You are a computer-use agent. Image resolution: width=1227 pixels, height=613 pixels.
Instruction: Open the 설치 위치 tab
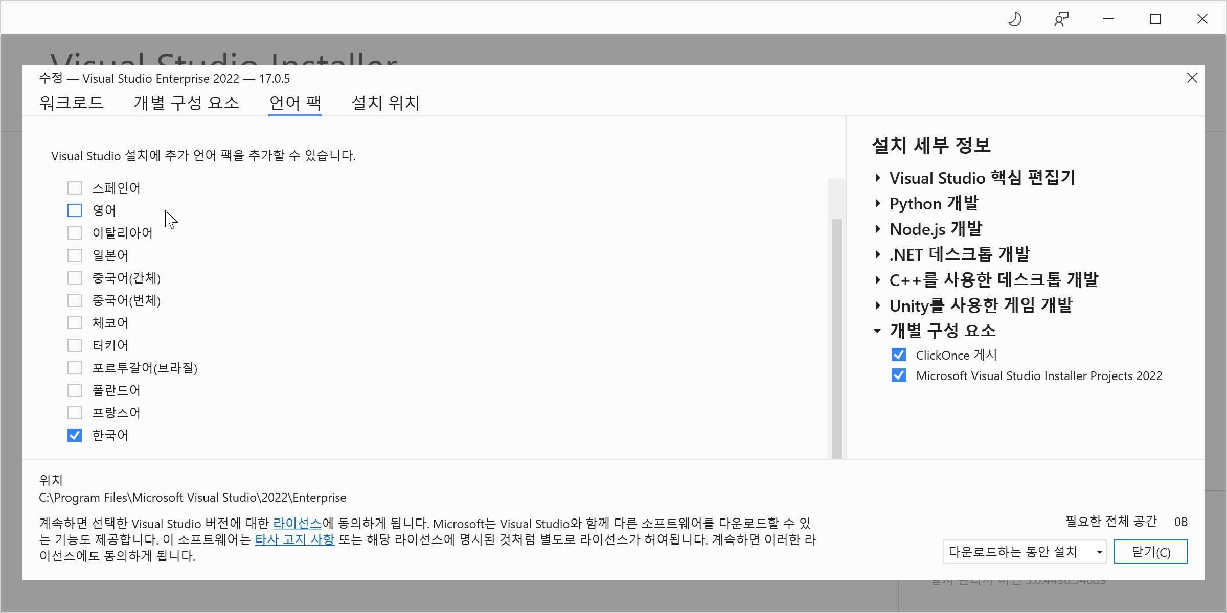(x=385, y=103)
